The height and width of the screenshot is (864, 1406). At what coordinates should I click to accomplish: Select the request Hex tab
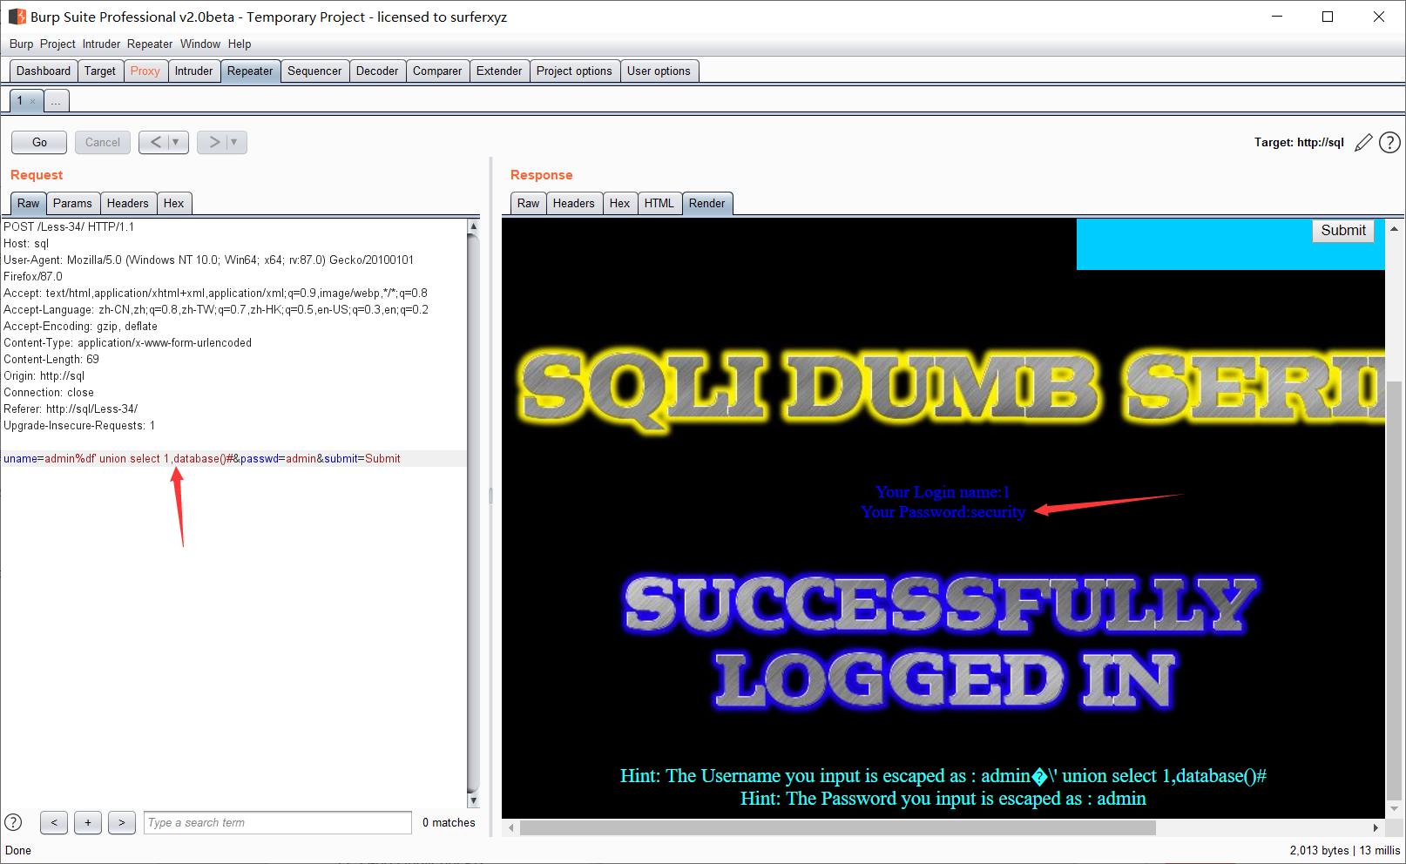(x=174, y=203)
